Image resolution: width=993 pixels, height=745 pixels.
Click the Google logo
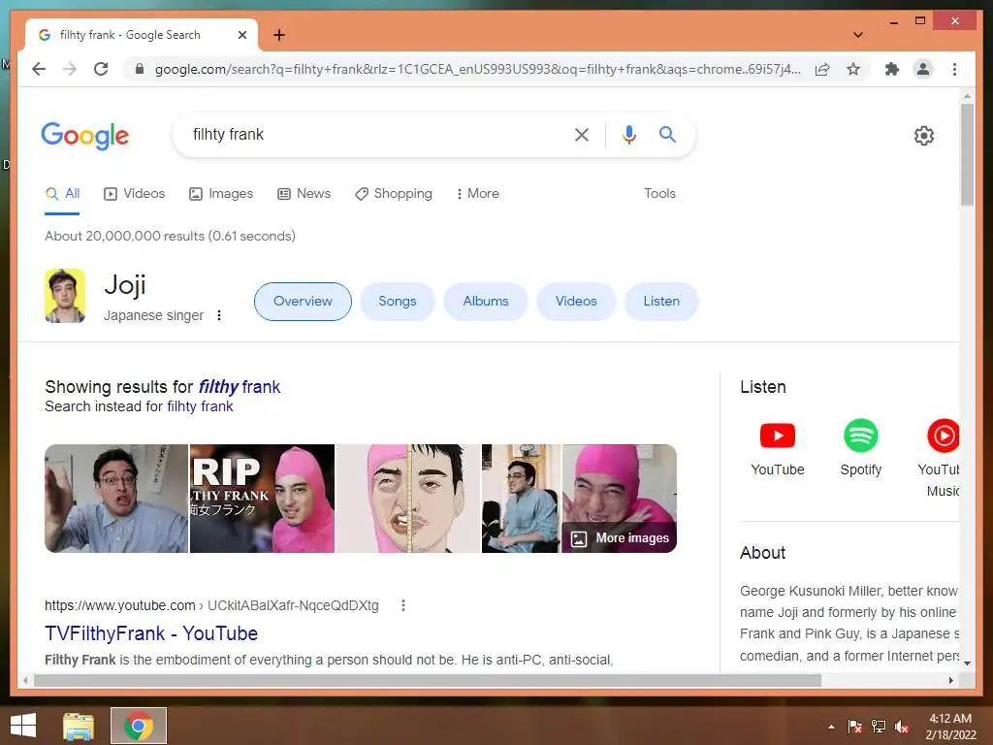click(85, 136)
